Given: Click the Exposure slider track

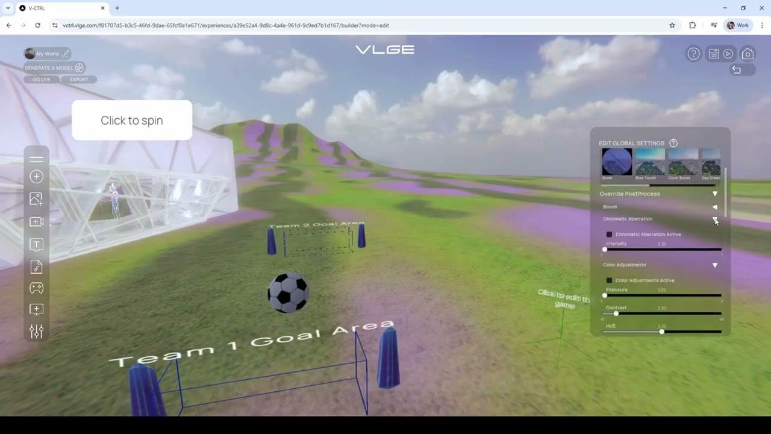Looking at the screenshot, I should pyautogui.click(x=663, y=295).
